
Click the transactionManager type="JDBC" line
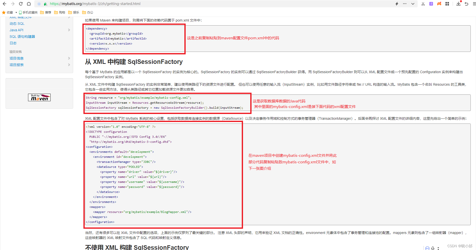(126, 162)
